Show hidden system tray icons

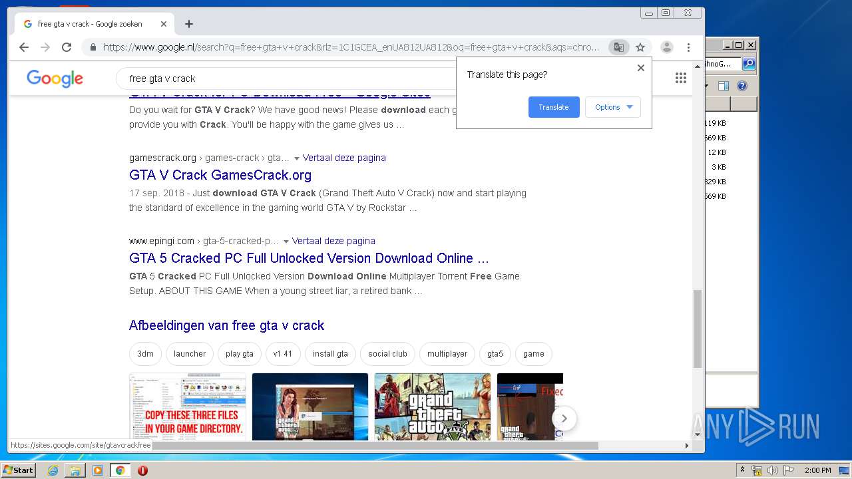742,470
